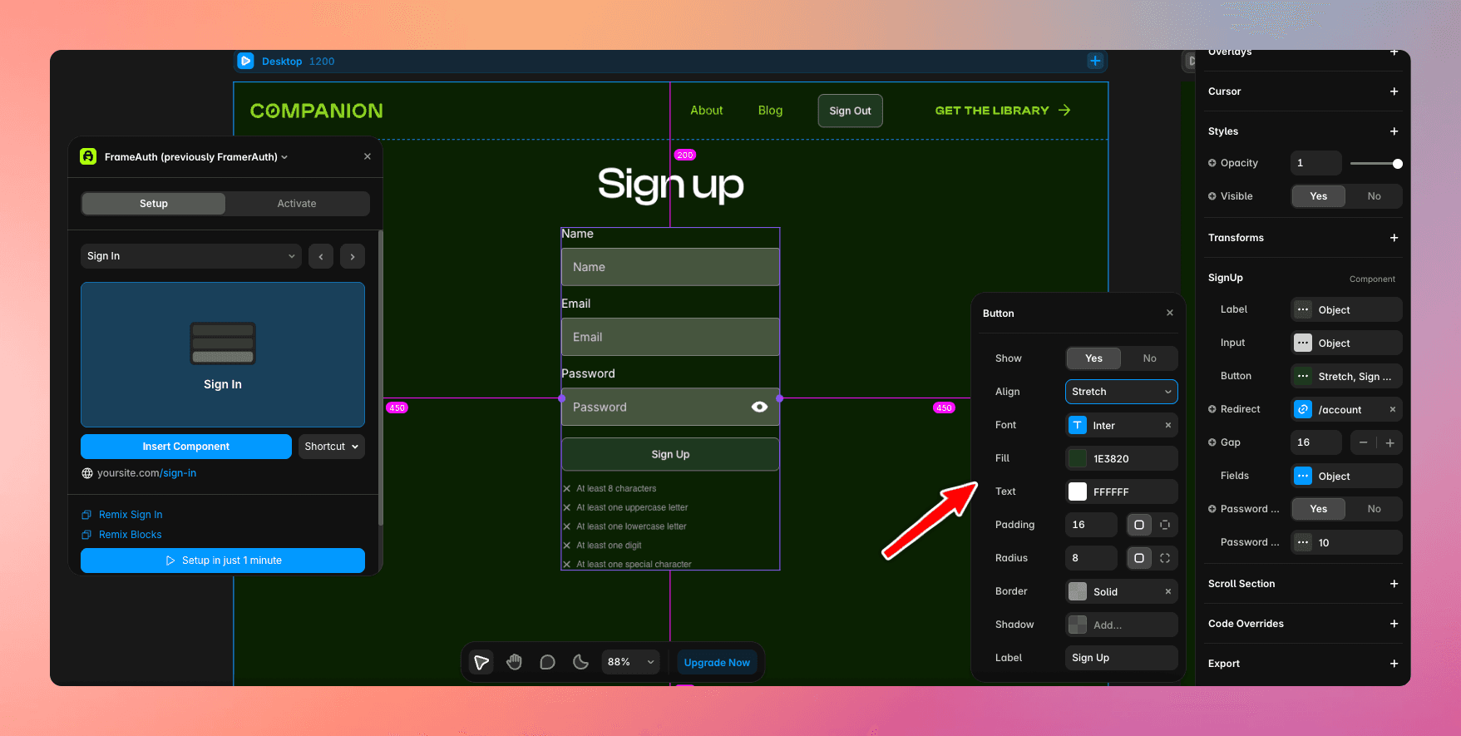
Task: Set the Password option to No
Action: [x=1374, y=509]
